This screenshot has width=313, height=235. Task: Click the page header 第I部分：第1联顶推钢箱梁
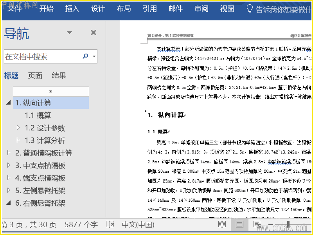[x=171, y=36]
